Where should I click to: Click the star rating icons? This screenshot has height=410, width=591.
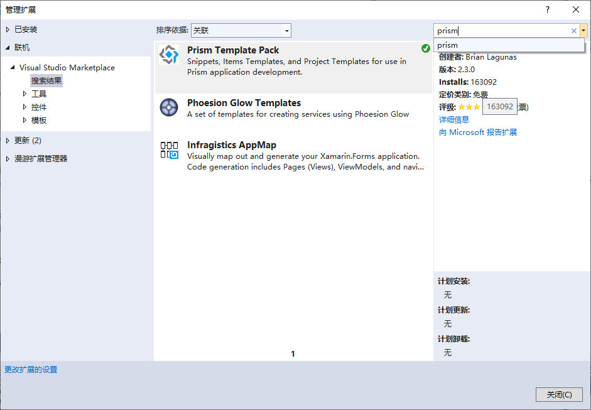(x=470, y=107)
